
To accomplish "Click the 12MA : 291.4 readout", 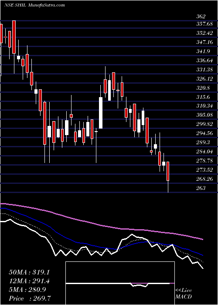I will tap(29, 281).
